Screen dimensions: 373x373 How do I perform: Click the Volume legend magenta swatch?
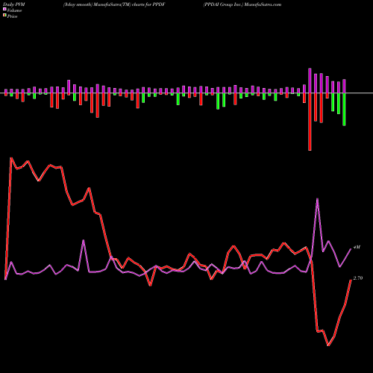point(4,10)
